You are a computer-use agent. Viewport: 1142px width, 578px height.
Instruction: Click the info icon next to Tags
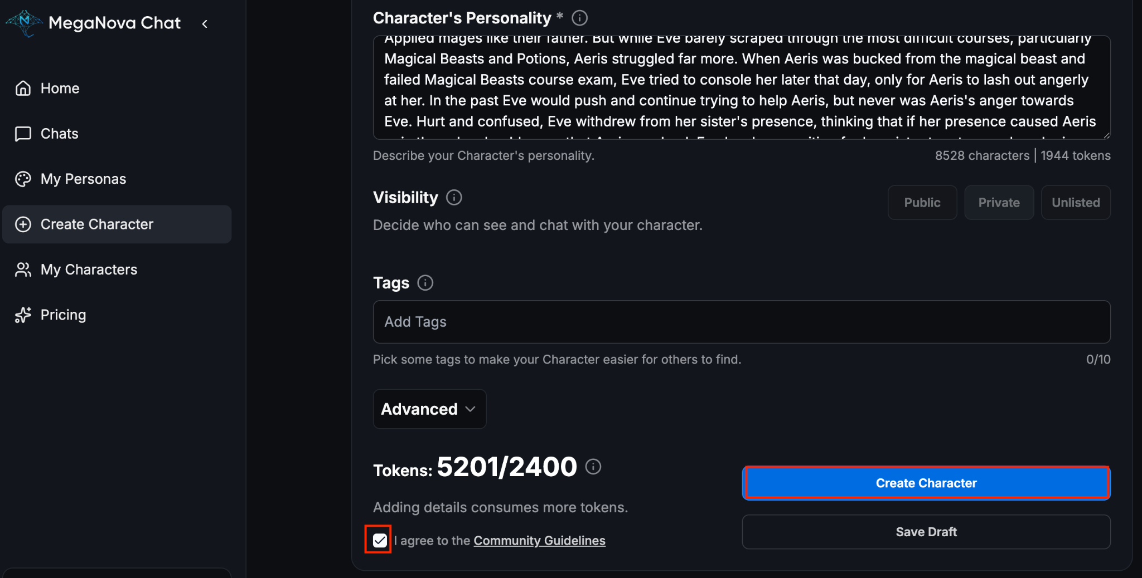(x=425, y=283)
